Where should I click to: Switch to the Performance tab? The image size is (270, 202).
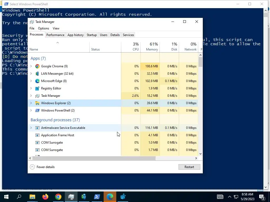point(55,35)
